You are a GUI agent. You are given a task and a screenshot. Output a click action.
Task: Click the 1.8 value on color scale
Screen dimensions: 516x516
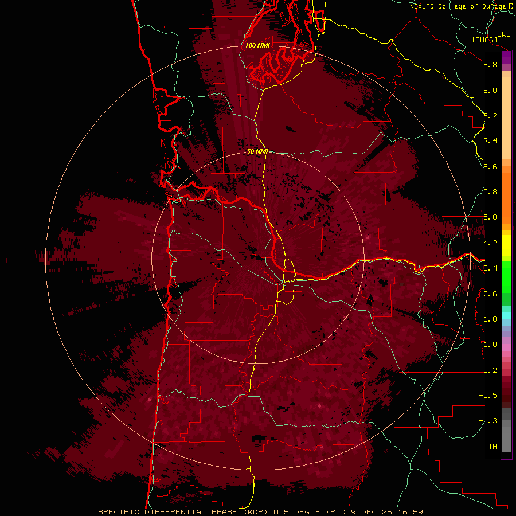(490, 319)
